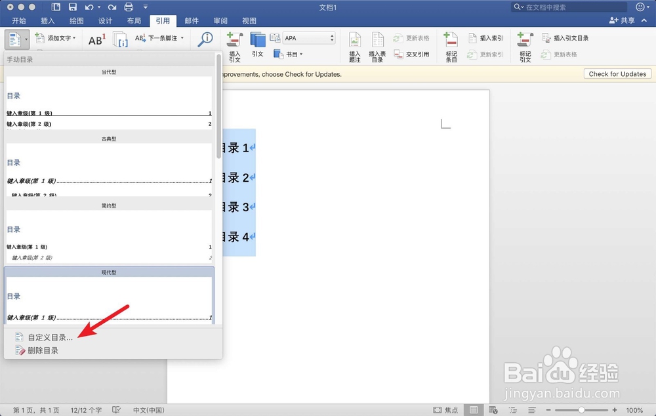
Task: Click the Check for Updates button
Action: (x=617, y=74)
